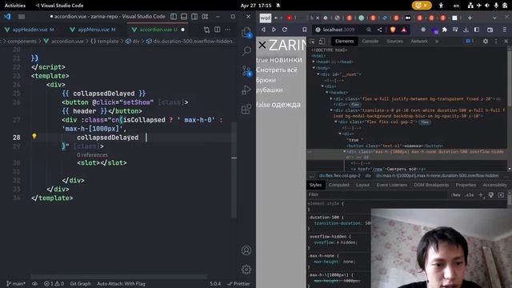This screenshot has width=512, height=288.
Task: Select 'components' breadcrumb segment
Action: tap(22, 41)
